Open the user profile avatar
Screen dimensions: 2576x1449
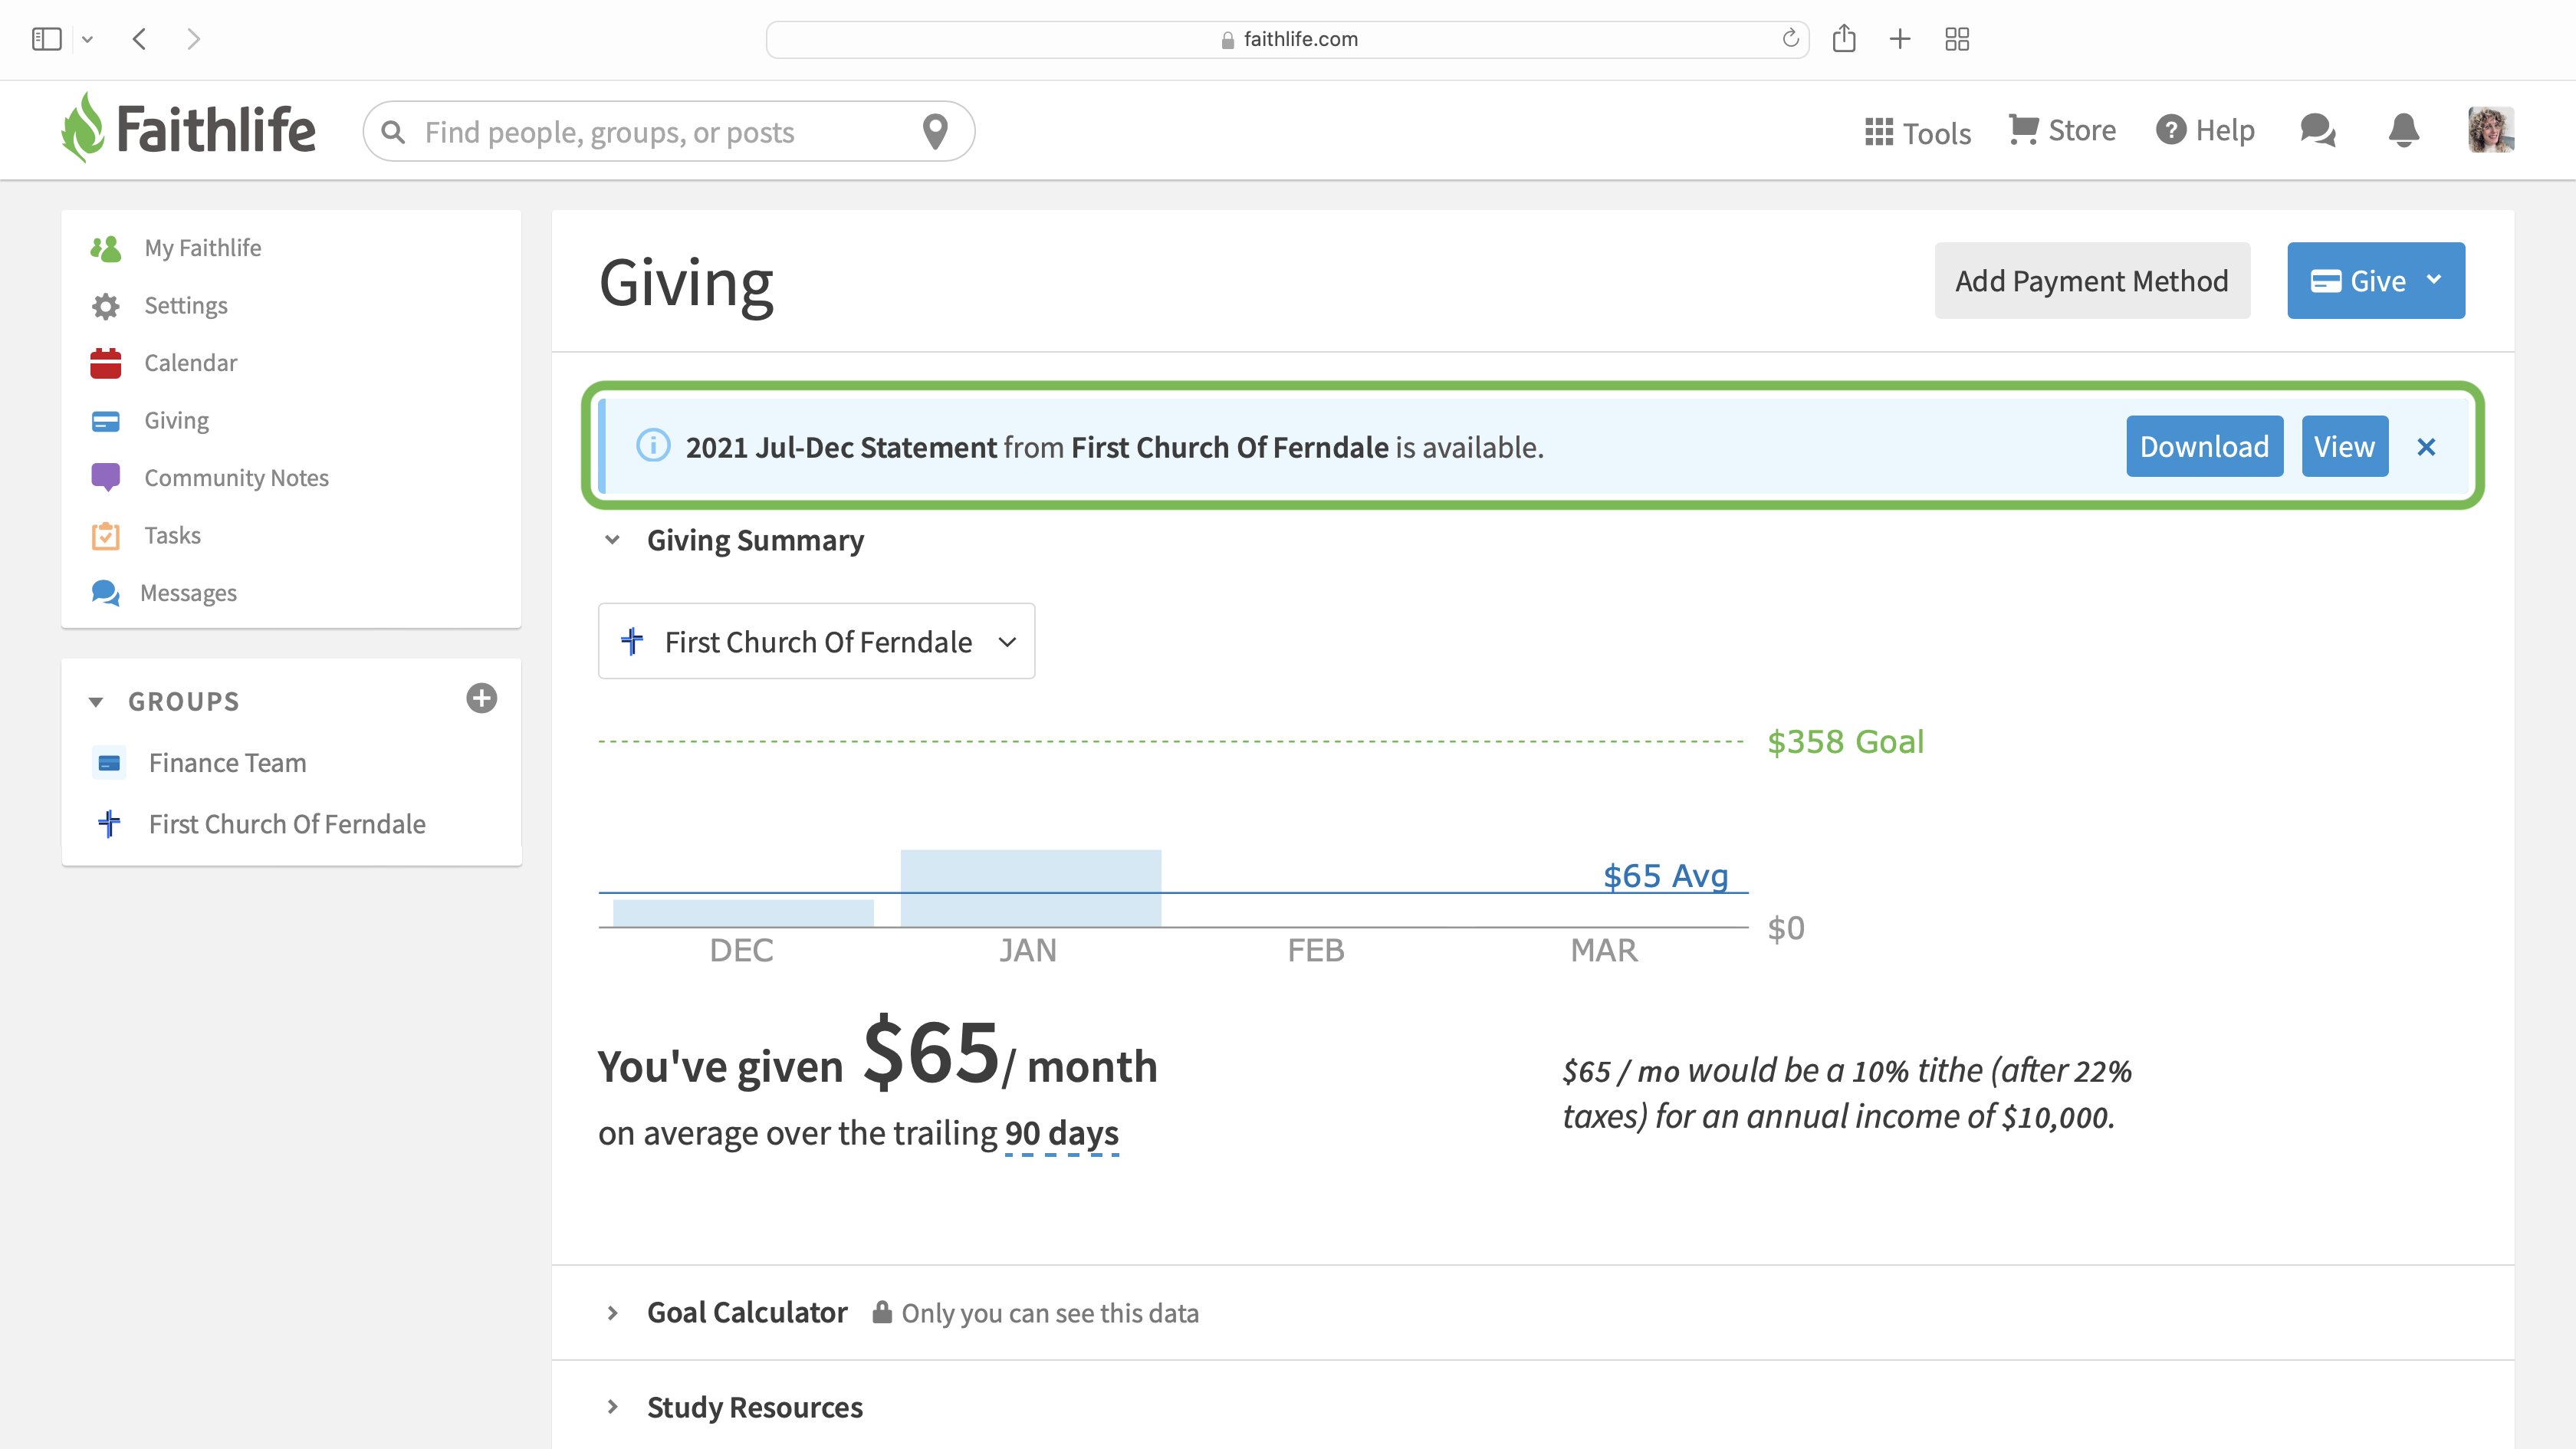point(2490,130)
